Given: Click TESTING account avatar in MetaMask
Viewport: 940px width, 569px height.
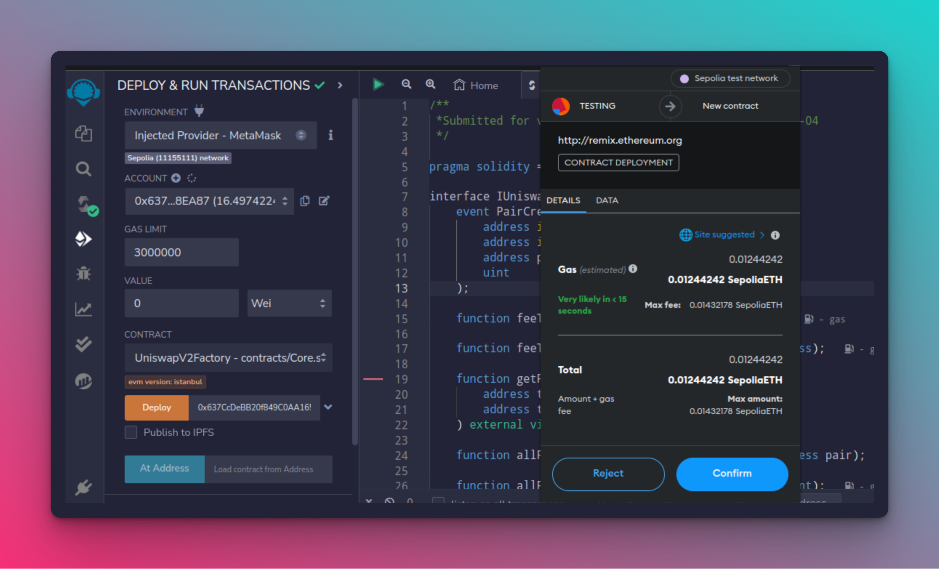Looking at the screenshot, I should point(561,106).
